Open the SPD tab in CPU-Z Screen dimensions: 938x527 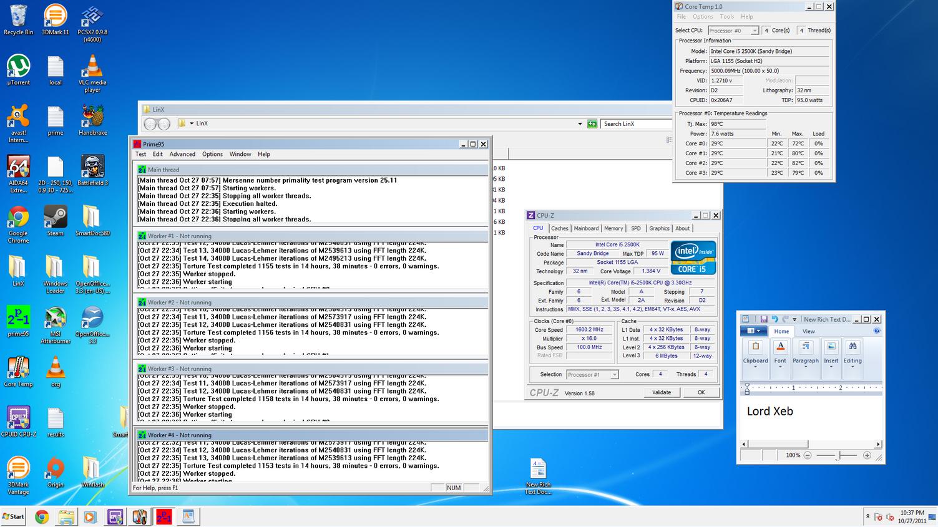[x=636, y=228]
